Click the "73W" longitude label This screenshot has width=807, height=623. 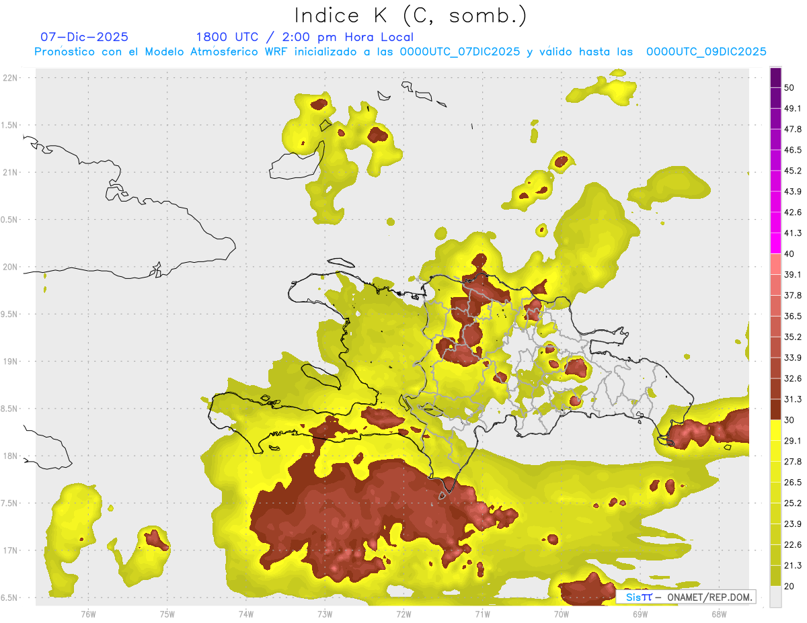(325, 614)
